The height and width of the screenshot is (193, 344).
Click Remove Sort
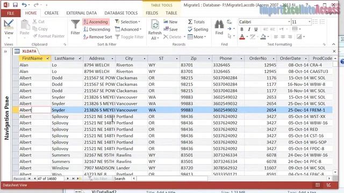(x=98, y=37)
